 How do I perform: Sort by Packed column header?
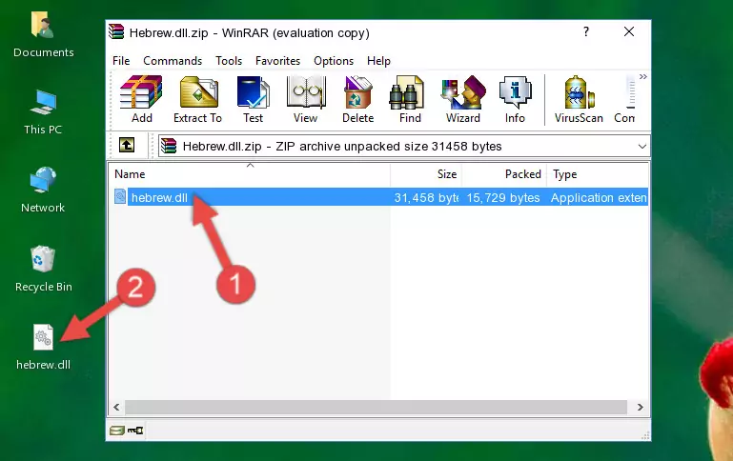(x=504, y=173)
